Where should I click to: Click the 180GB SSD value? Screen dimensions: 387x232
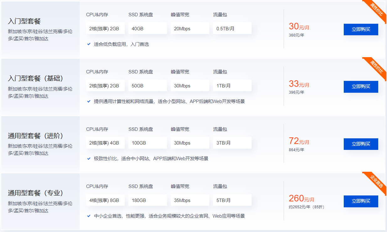148,200
